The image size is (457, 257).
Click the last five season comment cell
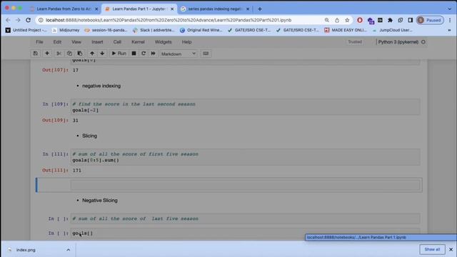point(245,218)
